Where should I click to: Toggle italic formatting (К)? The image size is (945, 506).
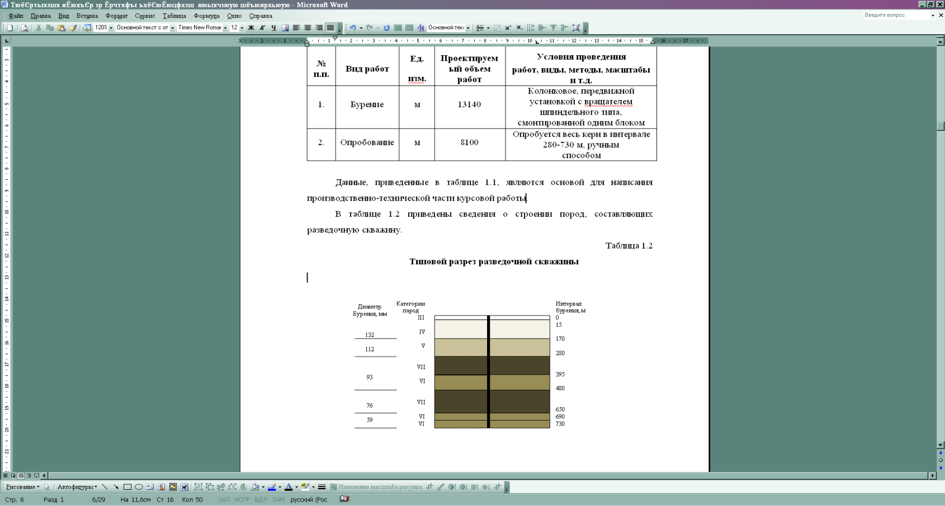(x=262, y=27)
